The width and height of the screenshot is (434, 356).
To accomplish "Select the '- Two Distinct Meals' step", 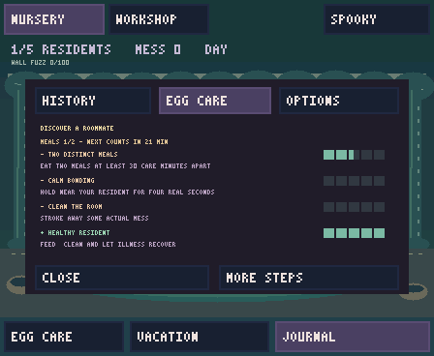I will pos(78,155).
